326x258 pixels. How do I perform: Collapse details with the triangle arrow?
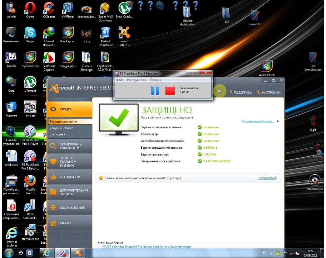pos(277,121)
